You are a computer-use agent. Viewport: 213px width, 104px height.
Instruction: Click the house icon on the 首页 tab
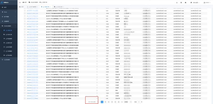20,7
